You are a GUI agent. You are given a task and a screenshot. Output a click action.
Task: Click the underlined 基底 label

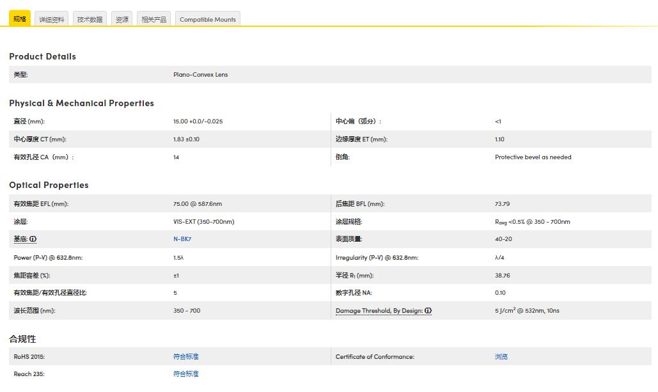(x=20, y=239)
